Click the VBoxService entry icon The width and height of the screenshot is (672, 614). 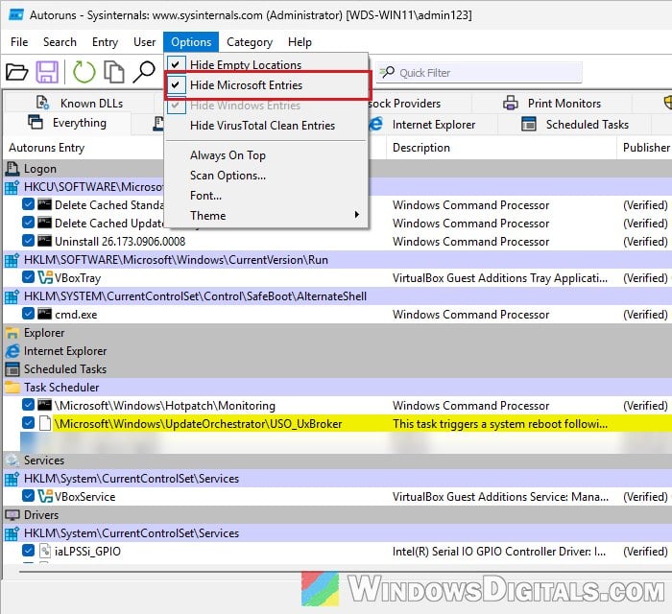45,496
